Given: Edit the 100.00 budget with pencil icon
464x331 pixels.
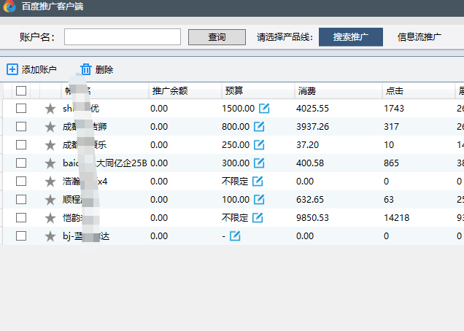Looking at the screenshot, I should (259, 199).
